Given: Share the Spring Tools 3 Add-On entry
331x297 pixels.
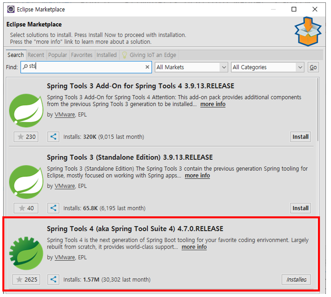Looking at the screenshot, I should pos(53,137).
